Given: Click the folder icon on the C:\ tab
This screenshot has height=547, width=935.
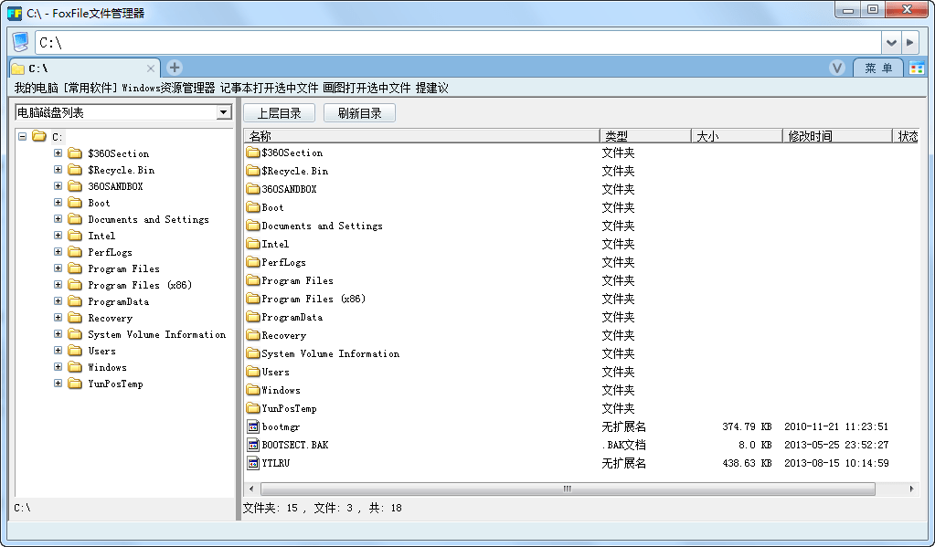Looking at the screenshot, I should point(20,67).
